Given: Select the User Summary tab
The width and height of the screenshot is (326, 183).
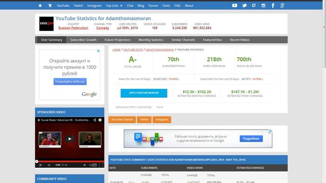Looking at the screenshot, I should pos(51,40).
